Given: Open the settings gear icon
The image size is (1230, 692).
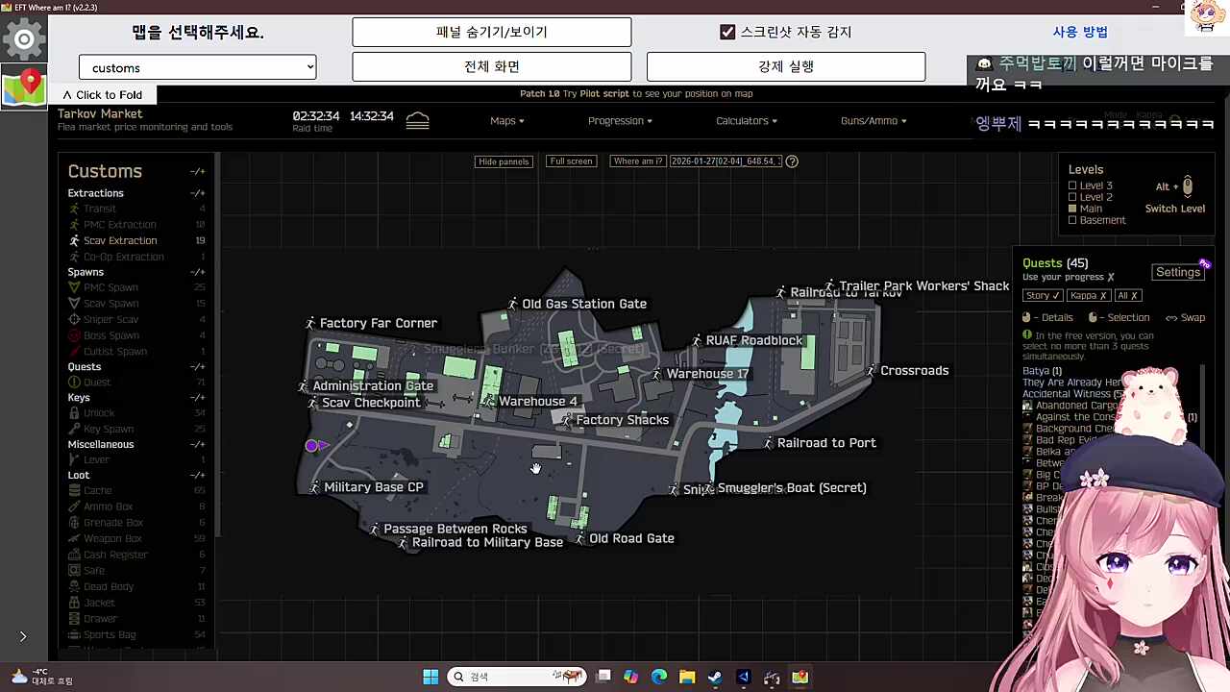Looking at the screenshot, I should pos(24,39).
